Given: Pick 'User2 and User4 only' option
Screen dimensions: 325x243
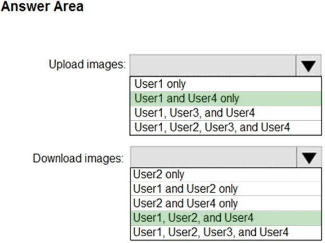Looking at the screenshot, I should coord(226,203).
